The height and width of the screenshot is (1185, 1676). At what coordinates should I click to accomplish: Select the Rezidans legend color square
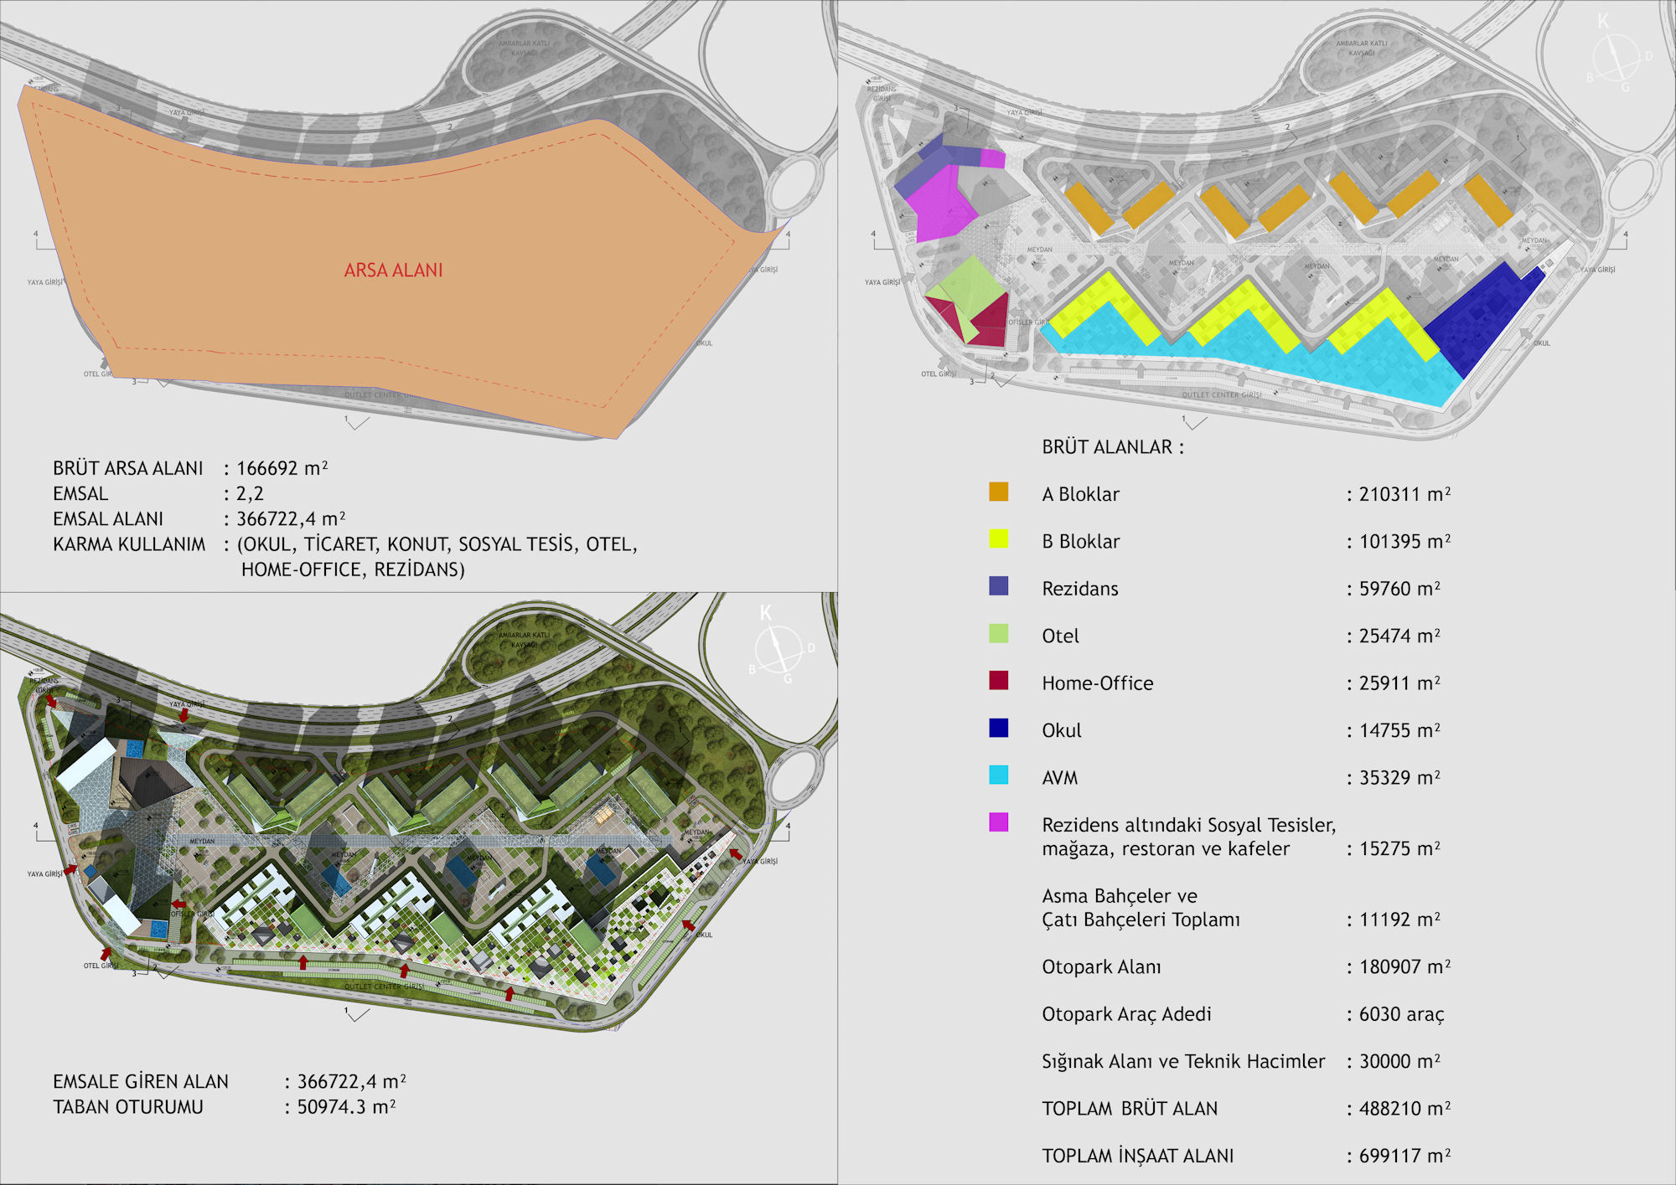998,585
